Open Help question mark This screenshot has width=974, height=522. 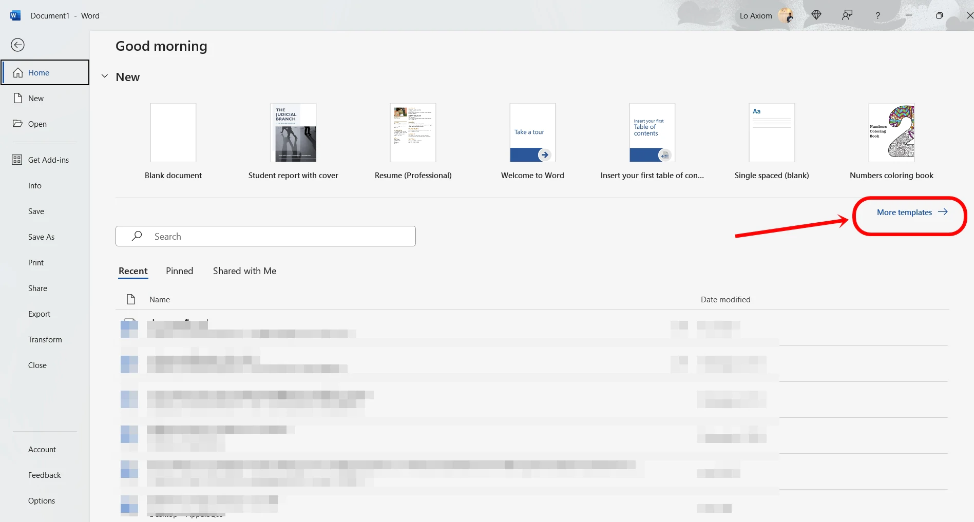pyautogui.click(x=878, y=16)
